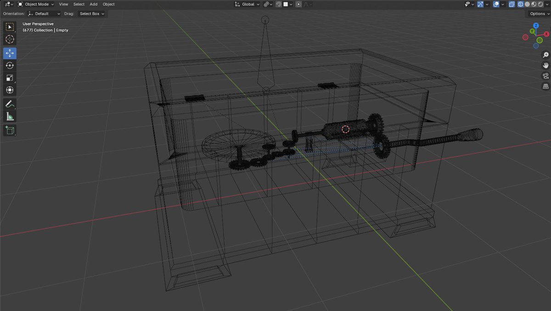Open the Drag Select Box dropdown
Image resolution: width=551 pixels, height=311 pixels.
click(91, 14)
